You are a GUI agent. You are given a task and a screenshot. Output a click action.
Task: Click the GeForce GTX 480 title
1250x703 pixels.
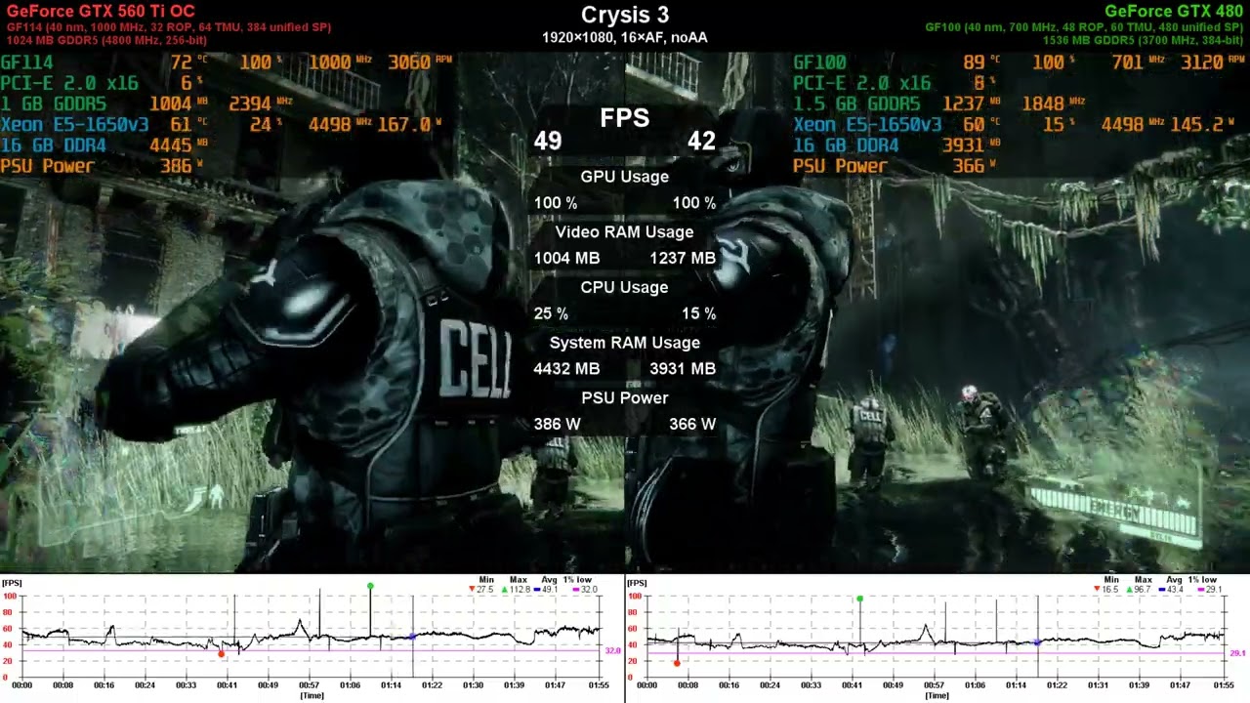1174,12
